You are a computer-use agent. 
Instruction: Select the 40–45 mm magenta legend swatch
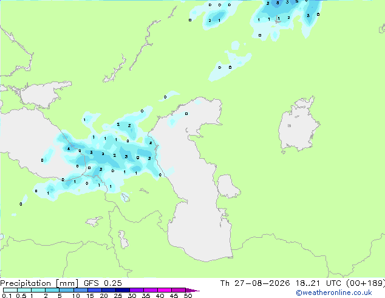(165, 290)
